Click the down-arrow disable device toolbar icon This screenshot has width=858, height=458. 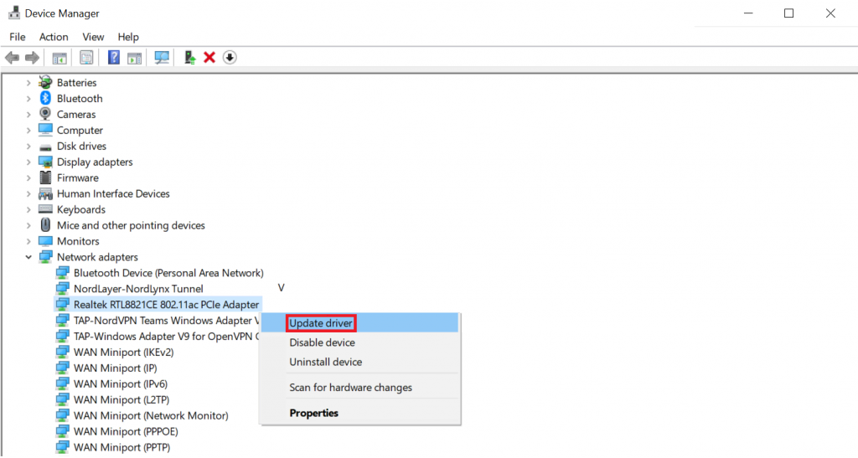tap(230, 58)
